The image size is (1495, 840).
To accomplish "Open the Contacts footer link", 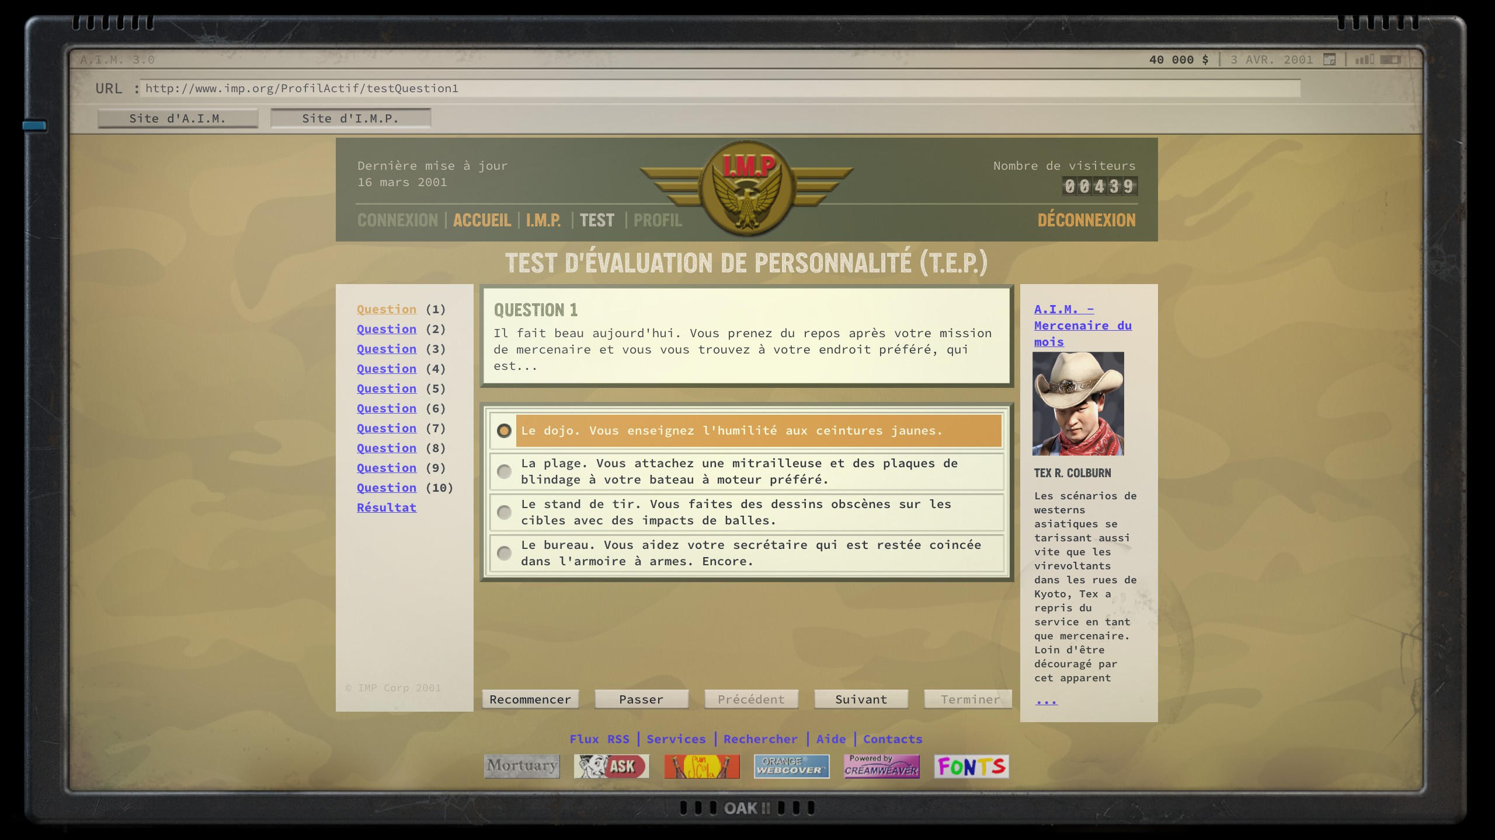I will point(893,739).
